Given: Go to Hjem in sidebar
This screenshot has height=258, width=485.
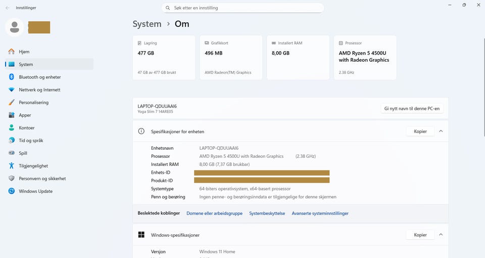Looking at the screenshot, I should [x=49, y=52].
